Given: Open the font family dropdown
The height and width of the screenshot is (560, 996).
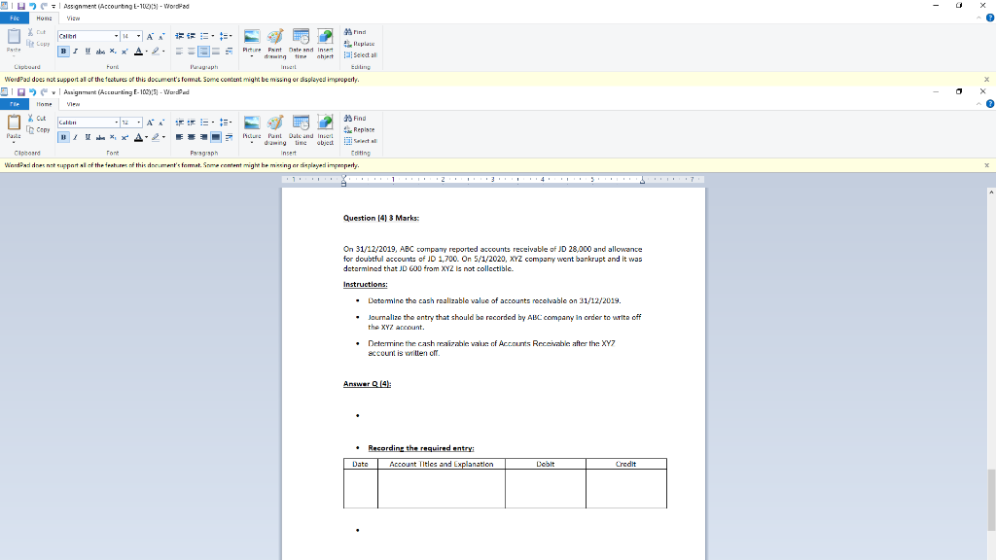Looking at the screenshot, I should point(116,122).
